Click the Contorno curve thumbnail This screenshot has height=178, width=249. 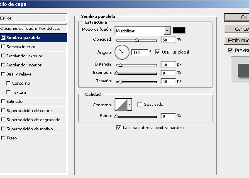click(121, 105)
